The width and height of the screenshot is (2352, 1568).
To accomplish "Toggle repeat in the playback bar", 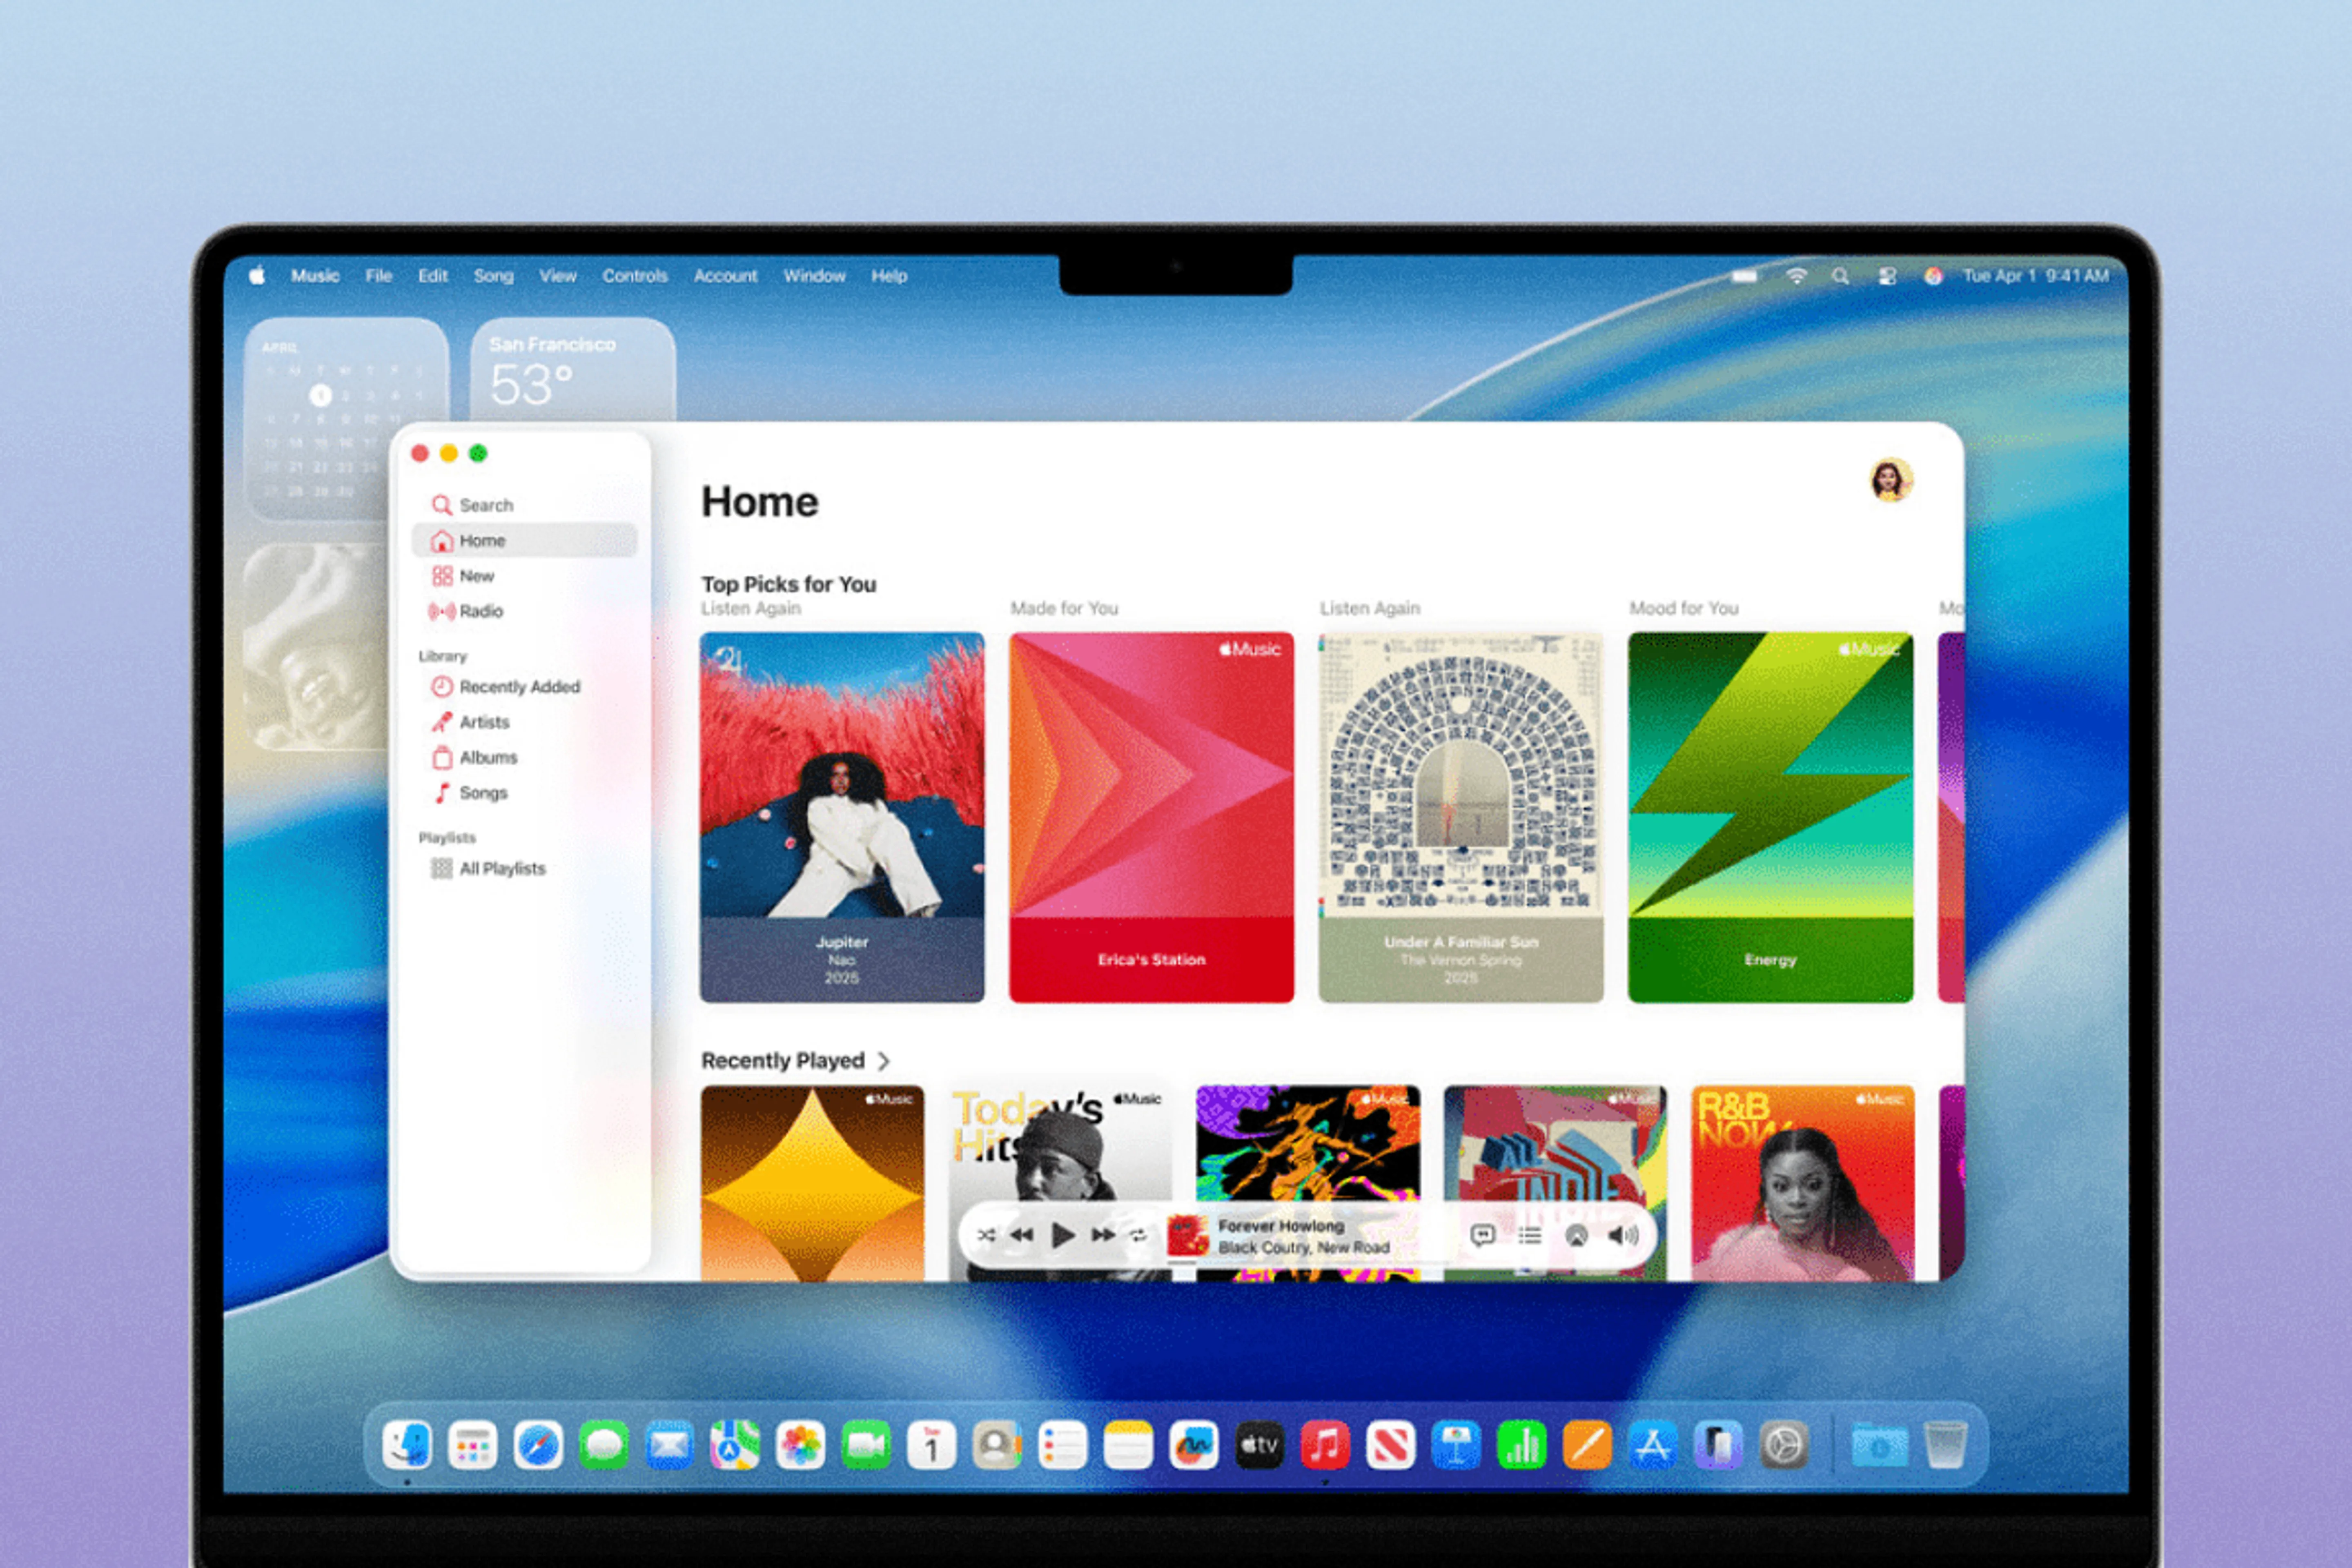I will click(1138, 1236).
